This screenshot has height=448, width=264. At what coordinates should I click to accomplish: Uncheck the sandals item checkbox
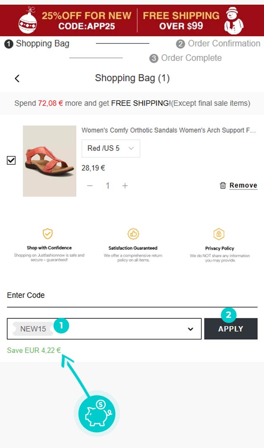(x=11, y=161)
